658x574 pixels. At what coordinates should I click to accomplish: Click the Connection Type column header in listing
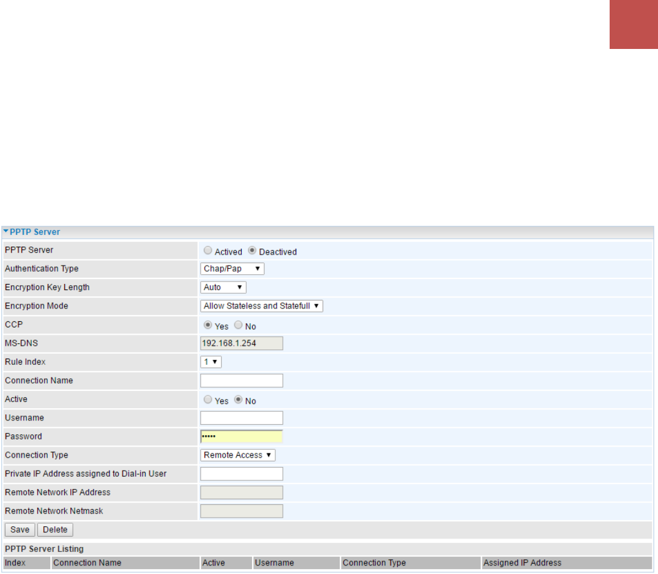[411, 563]
